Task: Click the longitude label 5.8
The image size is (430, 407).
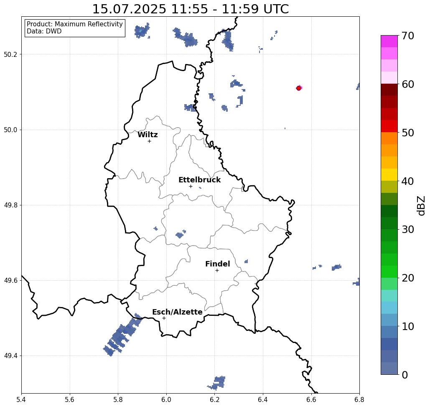Action: pos(118,400)
